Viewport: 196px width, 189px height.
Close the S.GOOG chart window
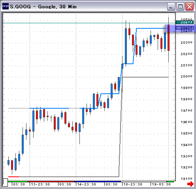coord(189,6)
